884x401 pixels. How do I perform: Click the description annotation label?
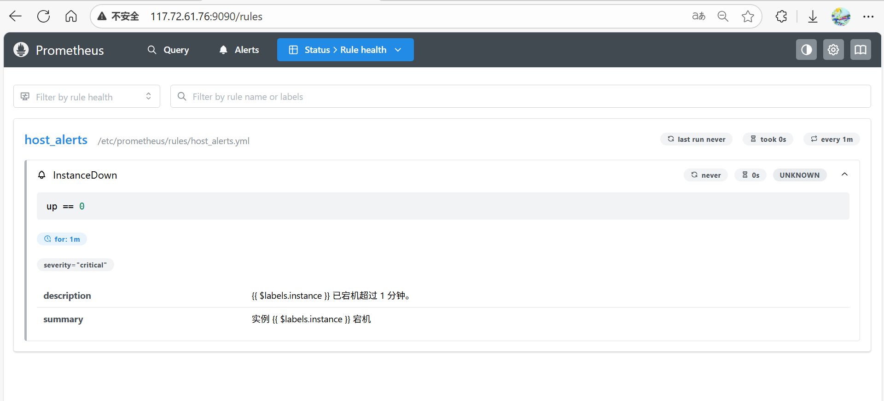point(67,296)
